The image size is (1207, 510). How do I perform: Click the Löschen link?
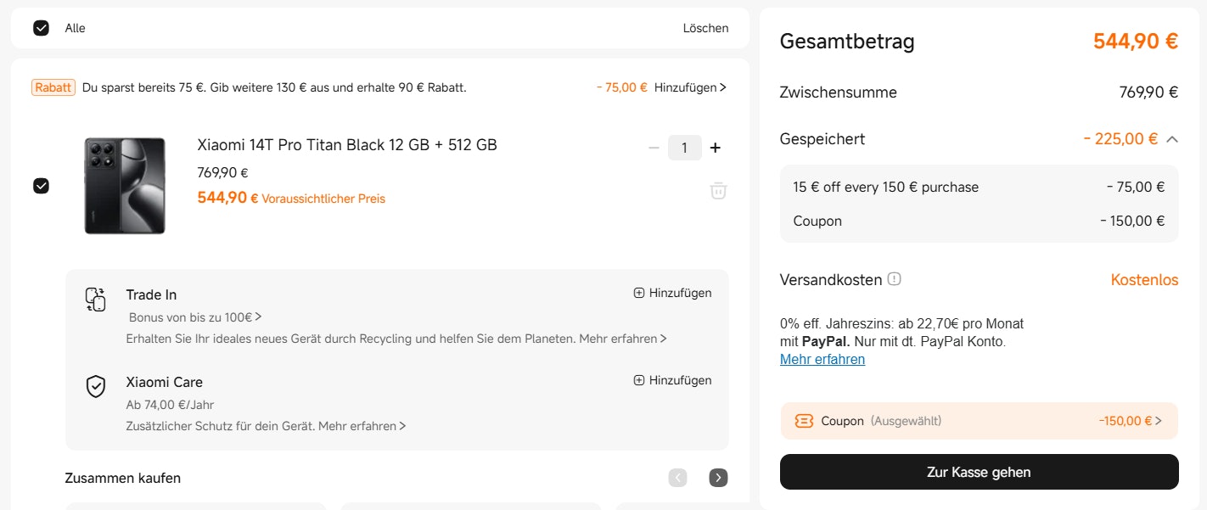click(705, 27)
